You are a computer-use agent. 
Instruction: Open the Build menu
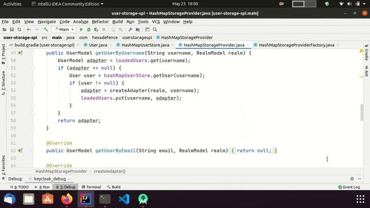pyautogui.click(x=117, y=22)
